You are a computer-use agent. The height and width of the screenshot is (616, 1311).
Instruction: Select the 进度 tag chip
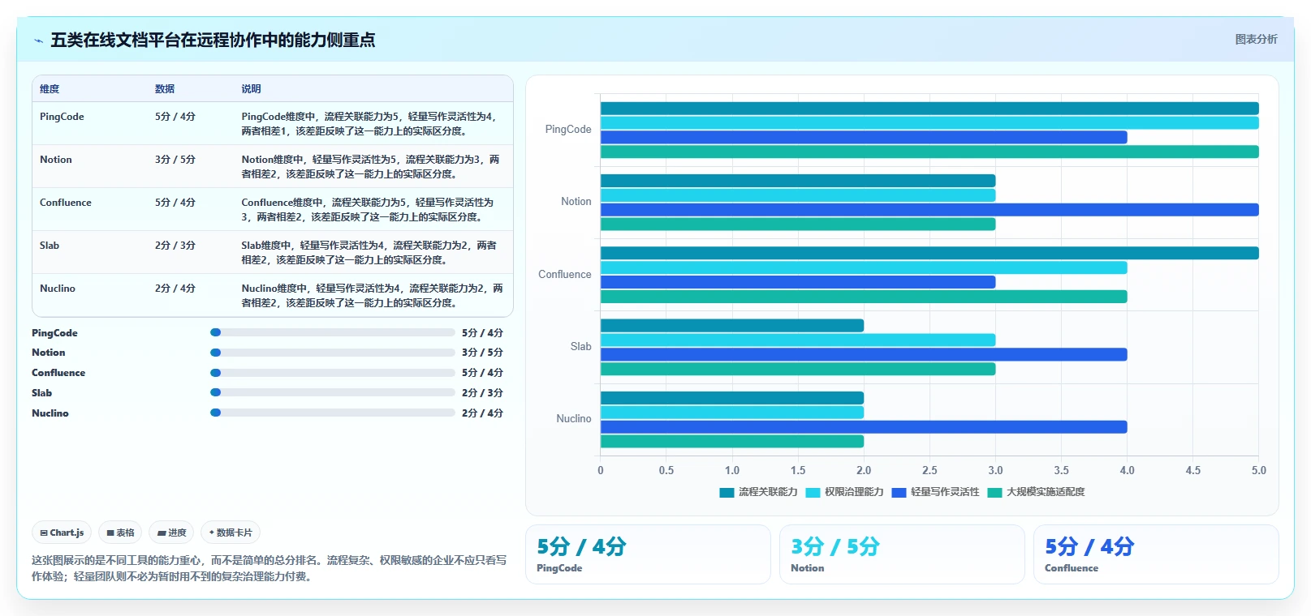[x=171, y=533]
